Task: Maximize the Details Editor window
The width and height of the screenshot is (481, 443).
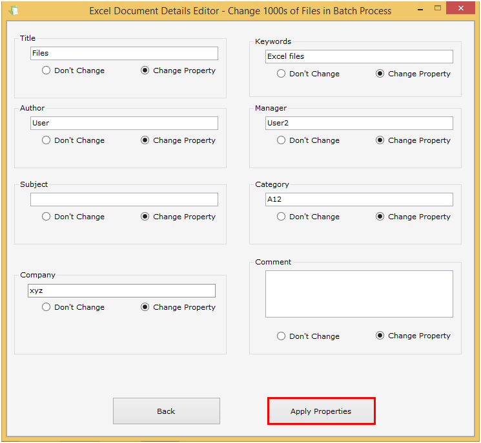Action: tap(438, 8)
